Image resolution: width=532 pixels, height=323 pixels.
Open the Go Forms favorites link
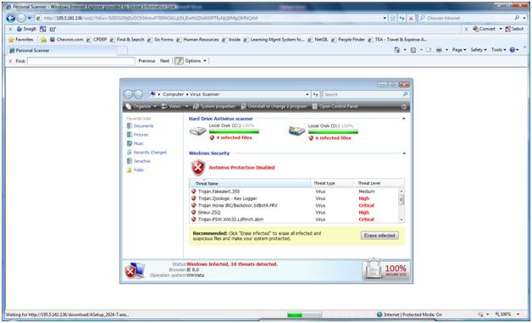(160, 39)
